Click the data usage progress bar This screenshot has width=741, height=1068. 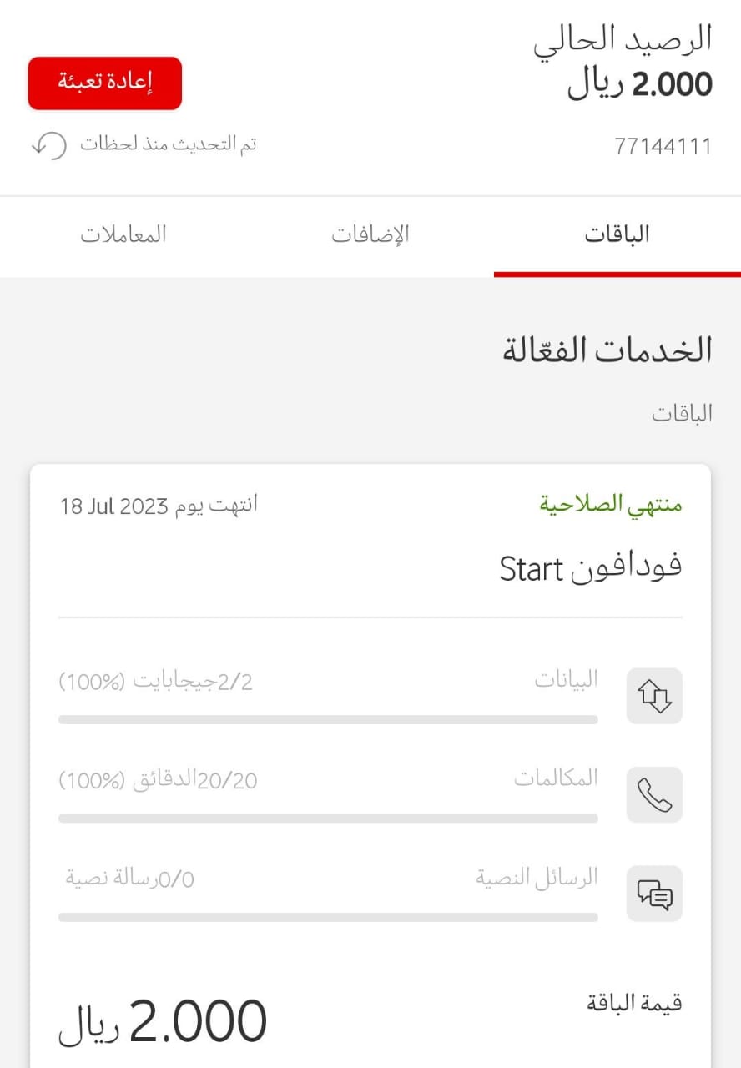pyautogui.click(x=328, y=719)
